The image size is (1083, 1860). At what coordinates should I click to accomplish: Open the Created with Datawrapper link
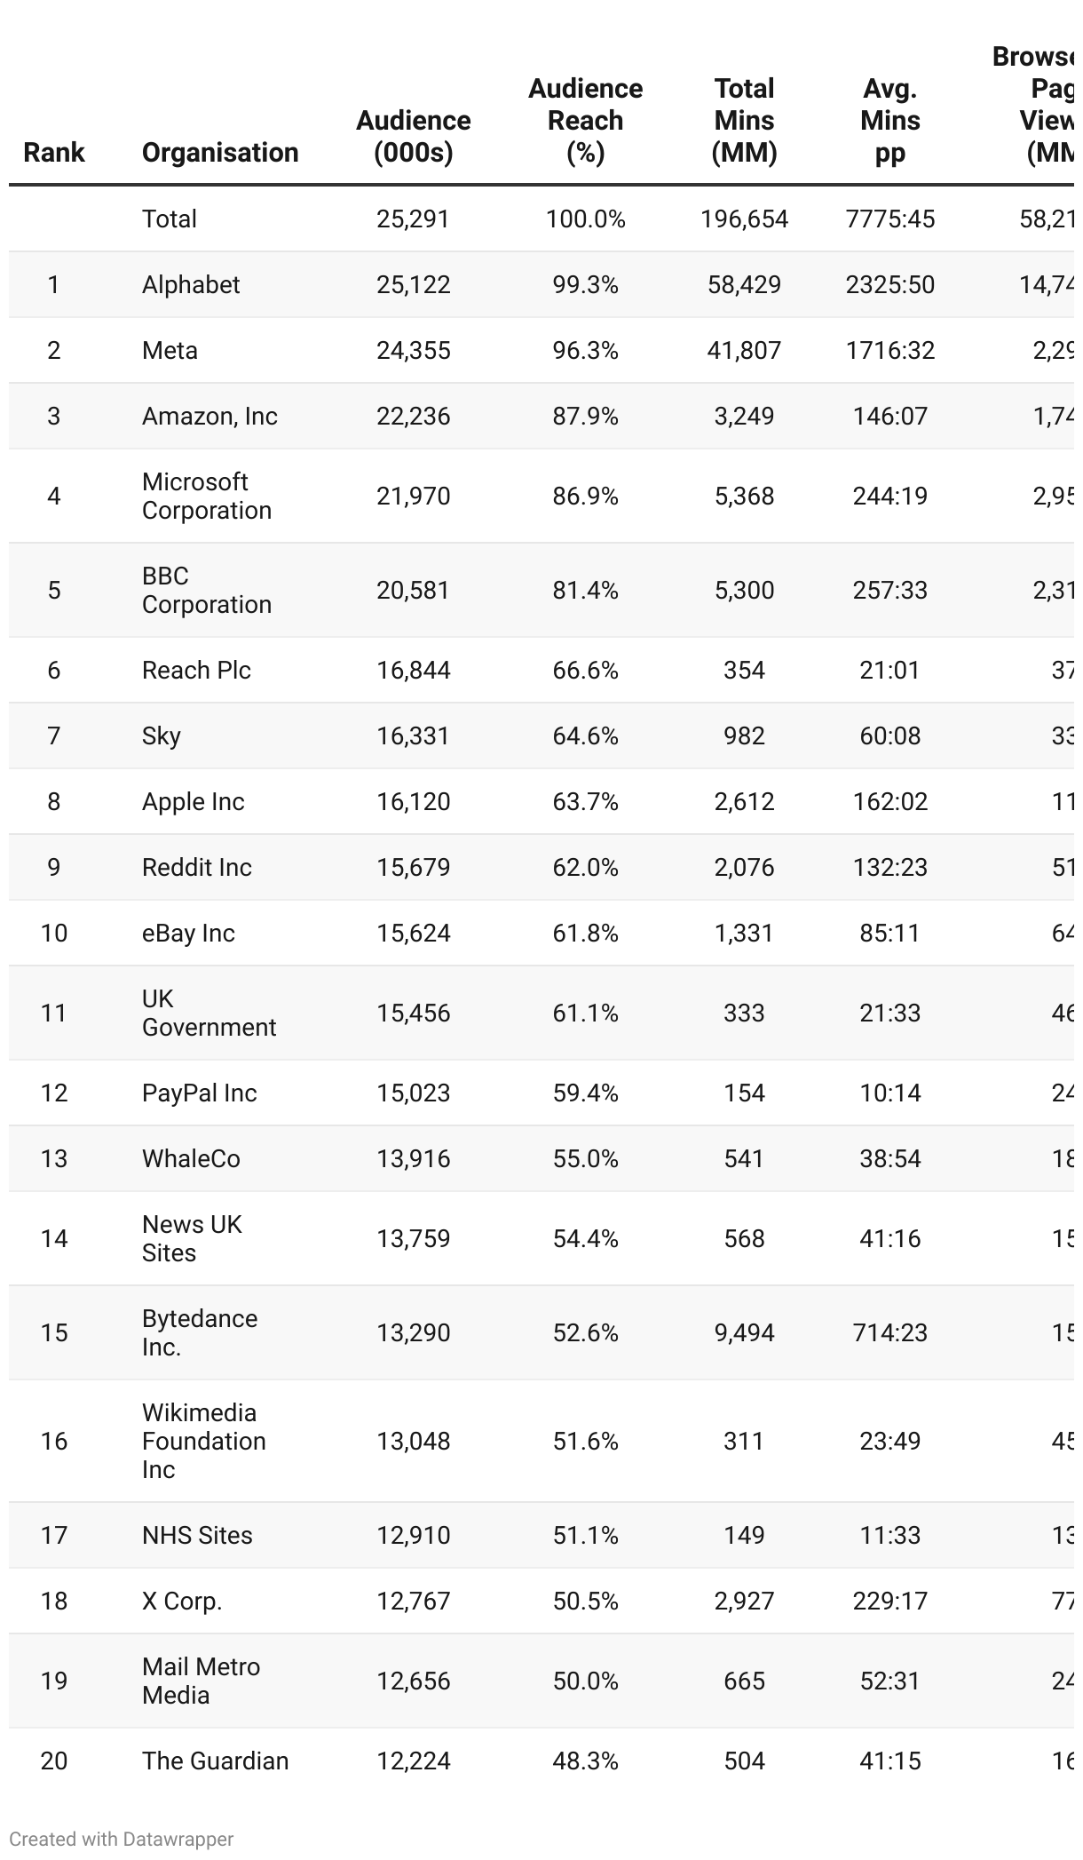[x=121, y=1839]
